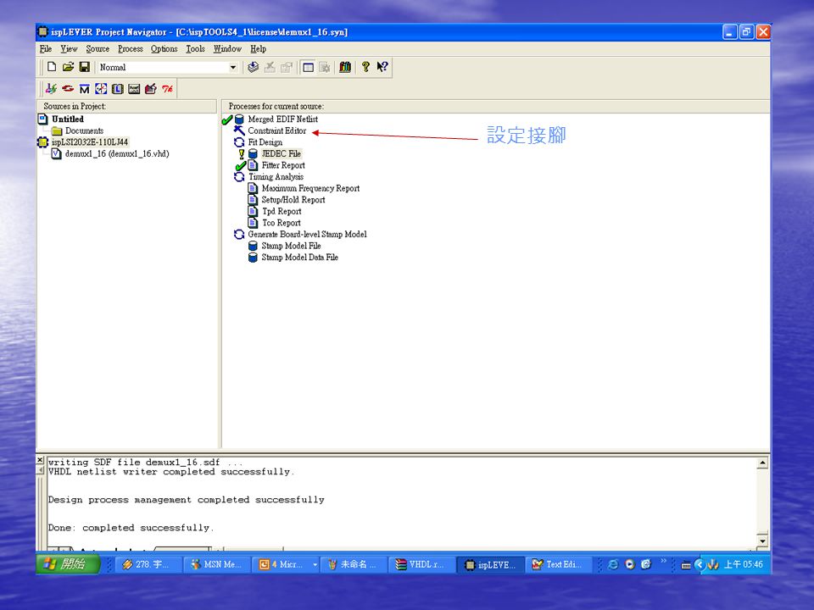
Task: Click the red programmer download icon
Action: click(x=151, y=89)
